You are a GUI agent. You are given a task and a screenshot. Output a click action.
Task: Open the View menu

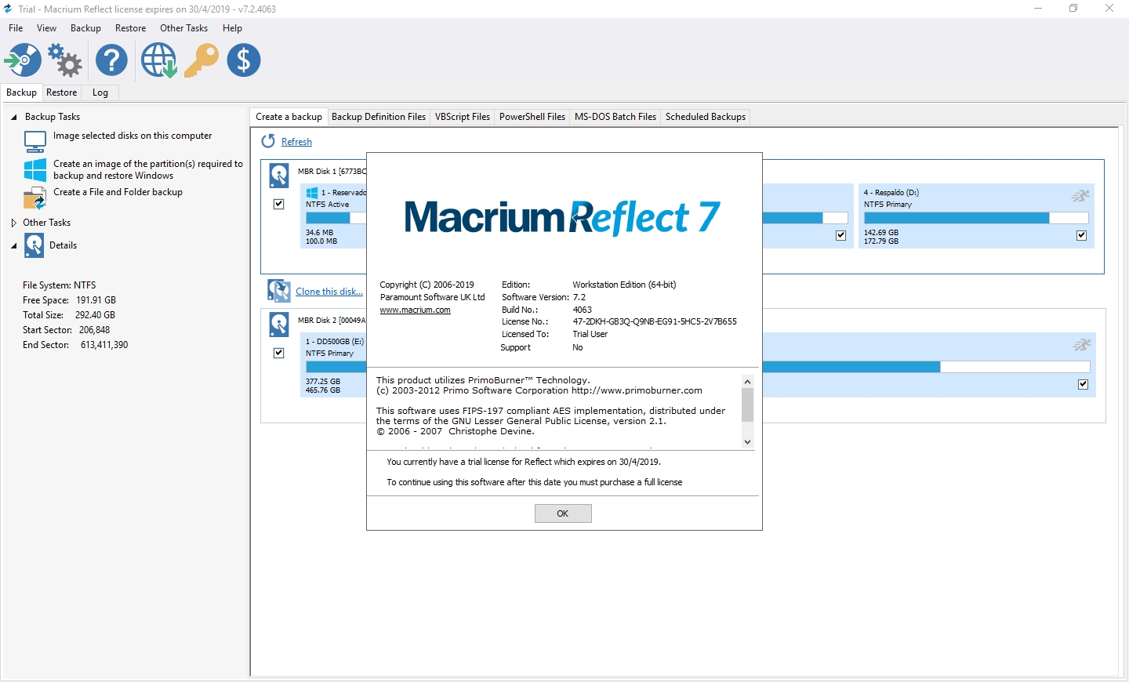47,28
